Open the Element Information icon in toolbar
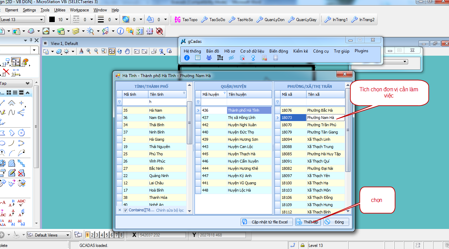 pos(120,31)
